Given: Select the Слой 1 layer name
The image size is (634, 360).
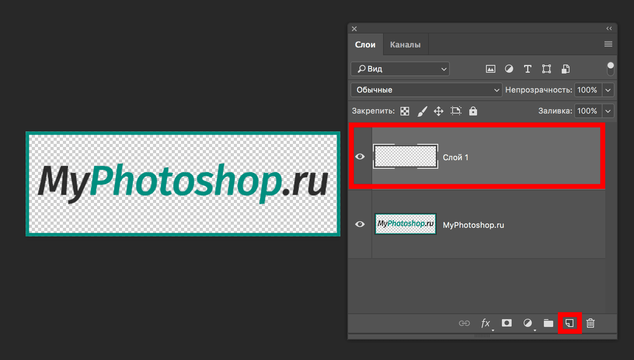Looking at the screenshot, I should 456,157.
